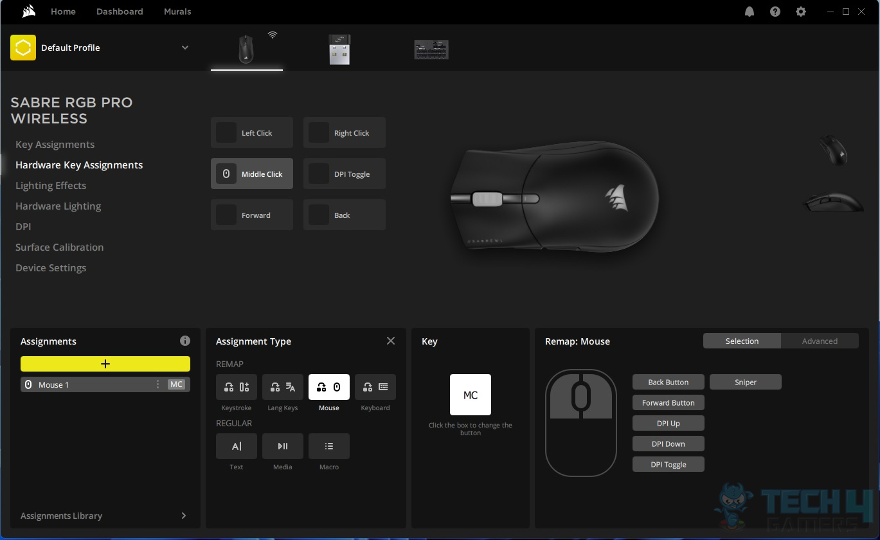Click the yellow Default Profile hexagon icon
The width and height of the screenshot is (880, 540).
[x=23, y=48]
